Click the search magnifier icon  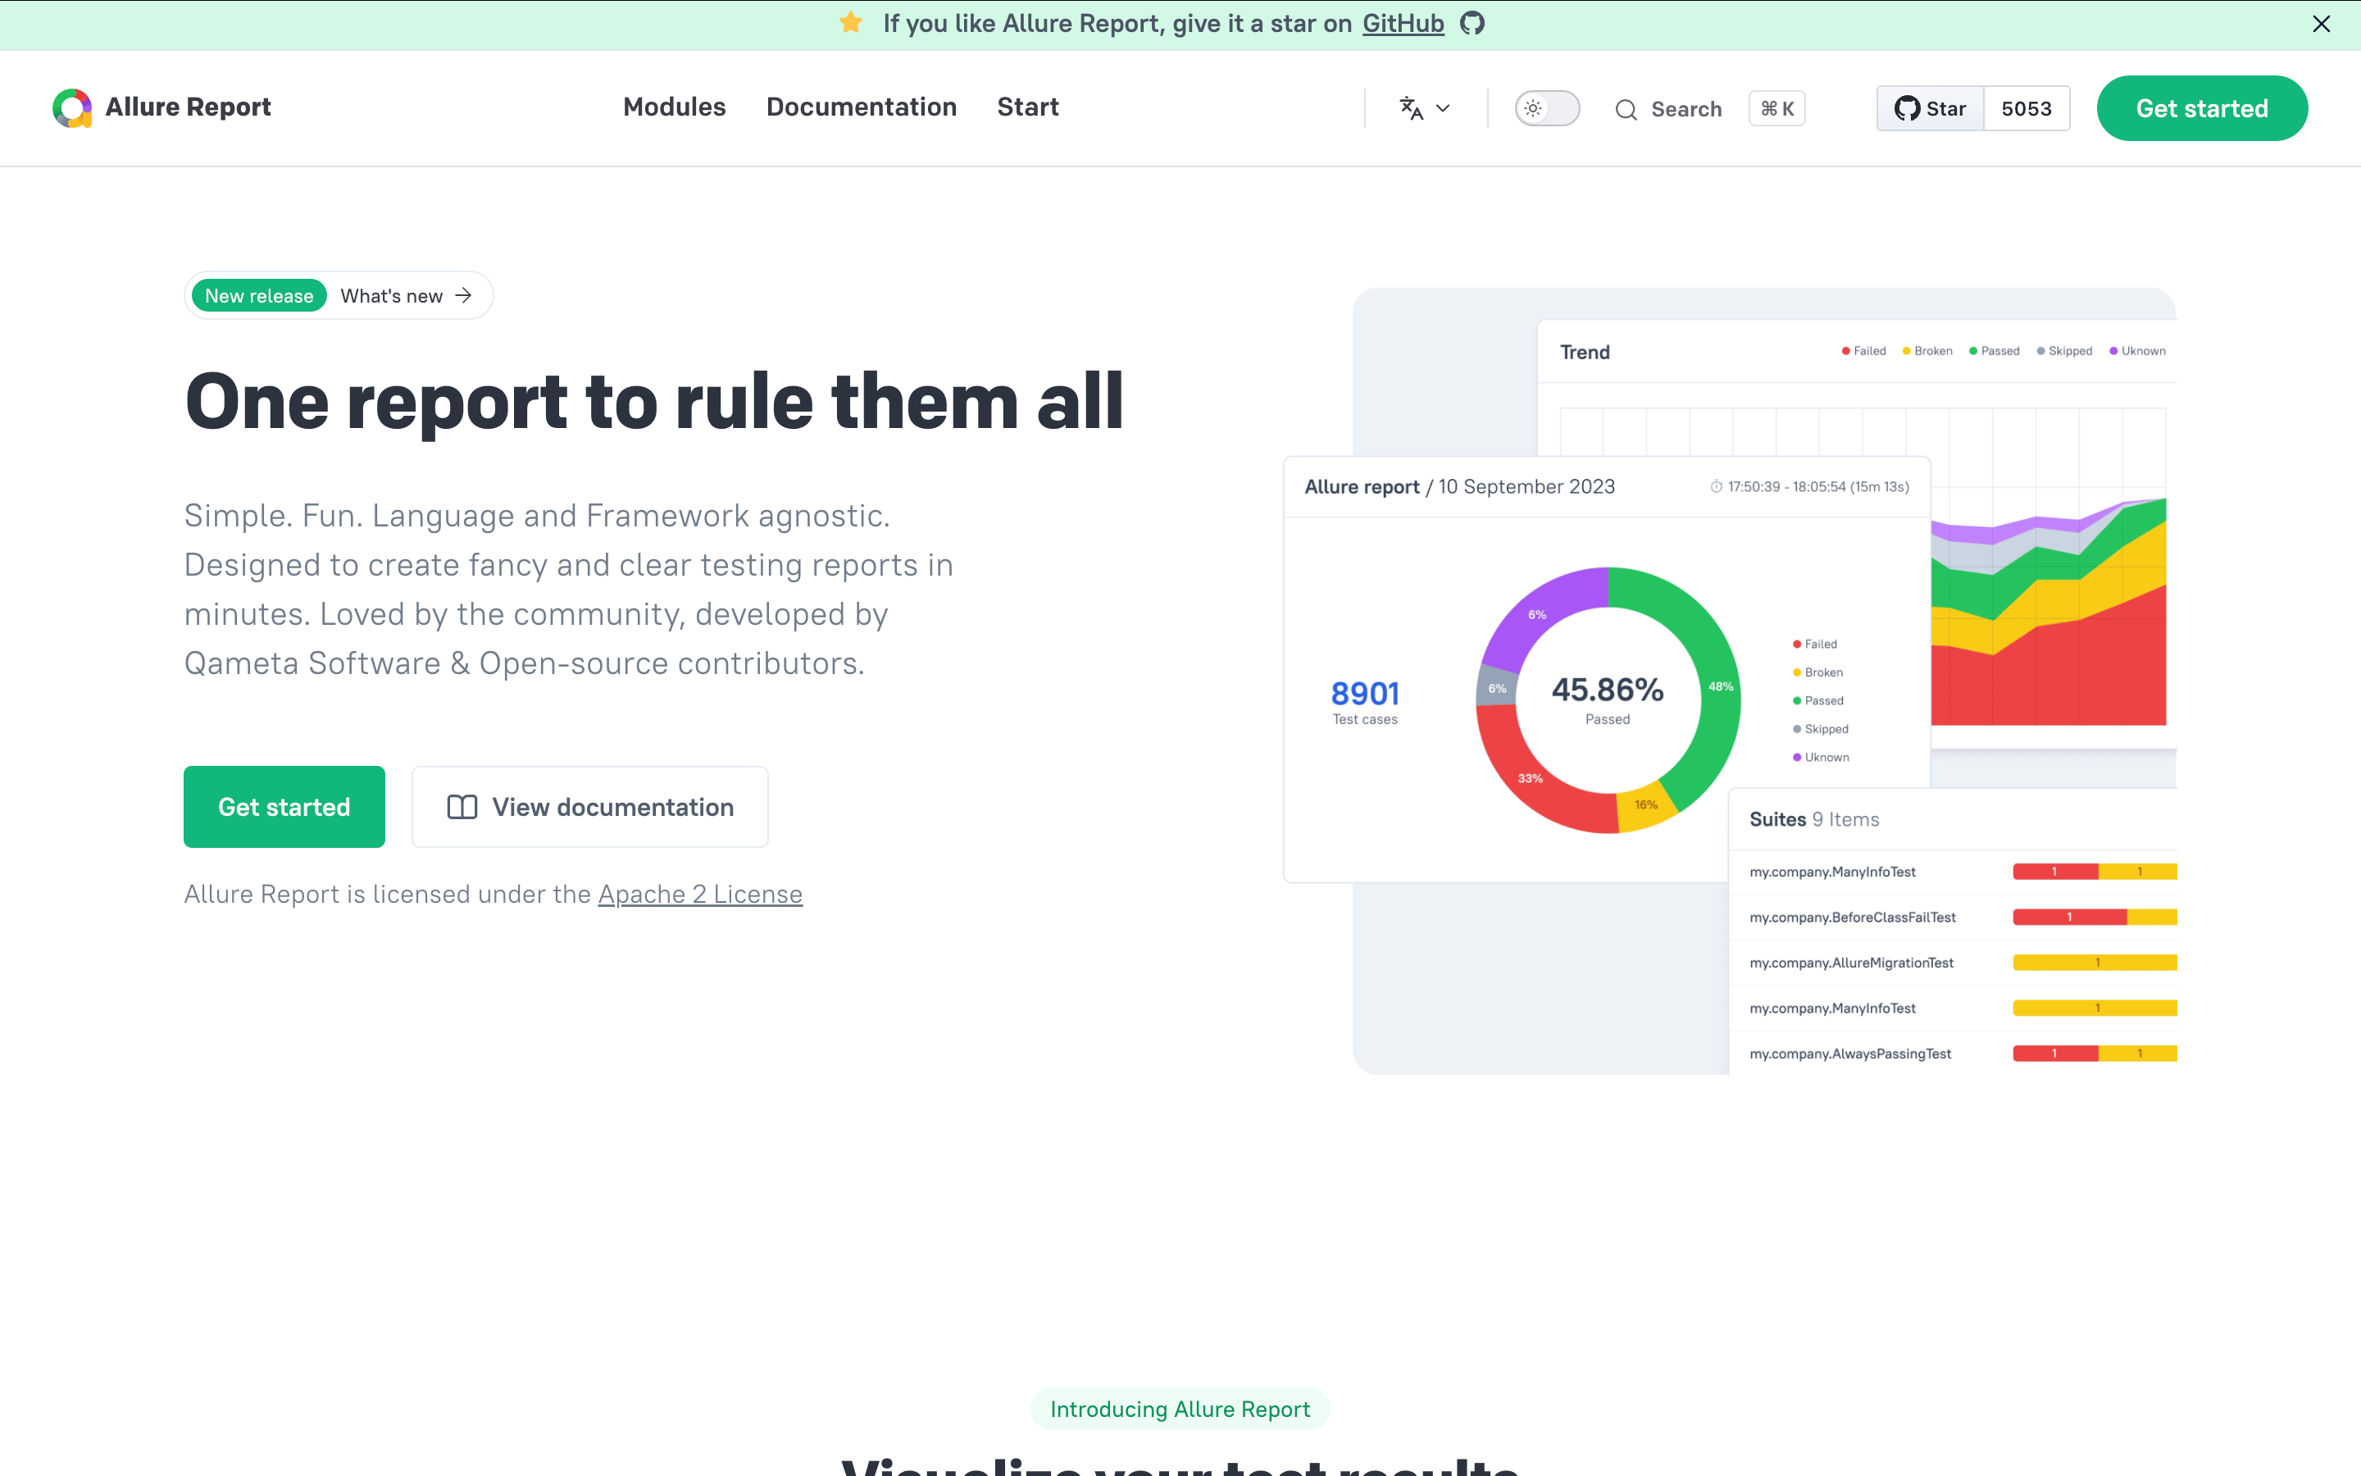[x=1626, y=109]
